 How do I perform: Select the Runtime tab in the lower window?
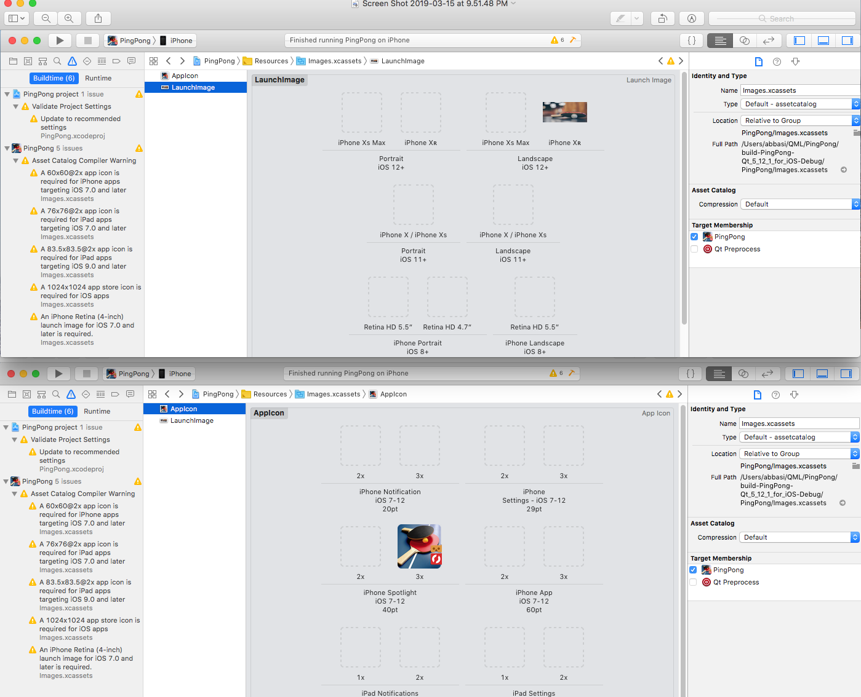97,411
